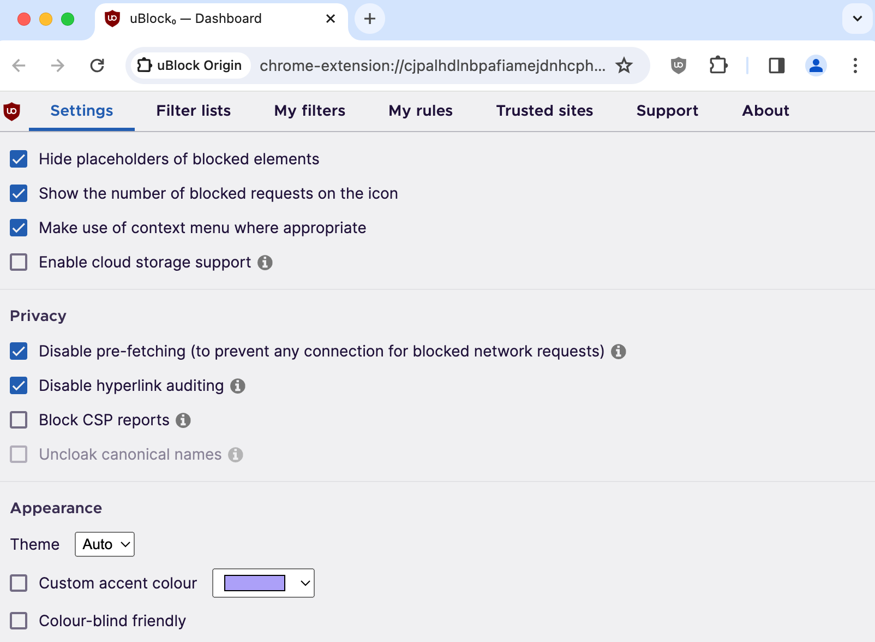
Task: Expand the accent colour picker dropdown arrow
Action: [305, 583]
